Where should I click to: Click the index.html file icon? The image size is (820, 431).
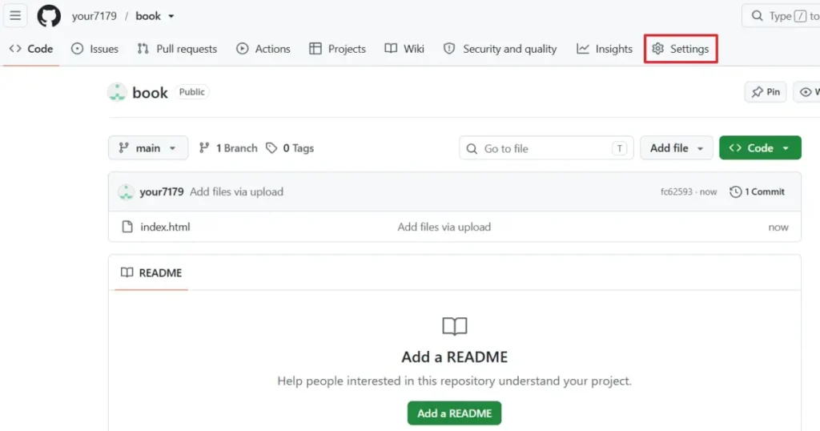point(127,227)
